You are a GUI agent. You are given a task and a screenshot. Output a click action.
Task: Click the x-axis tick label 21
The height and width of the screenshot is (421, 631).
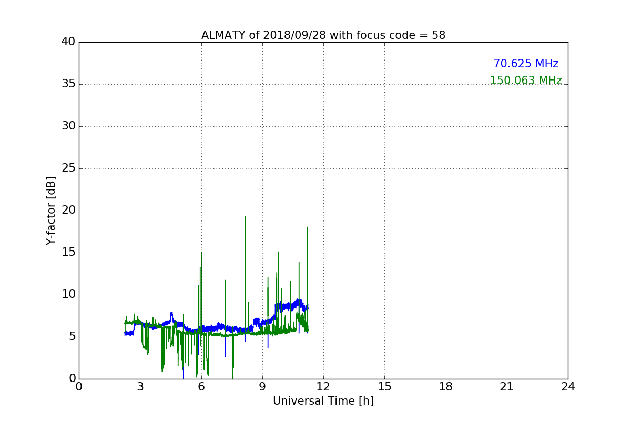(x=507, y=387)
